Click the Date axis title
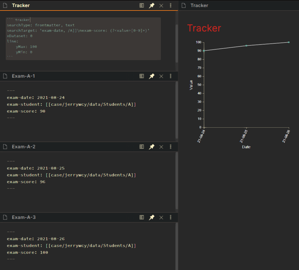Viewport: 299px width, 270px height. 246,147
